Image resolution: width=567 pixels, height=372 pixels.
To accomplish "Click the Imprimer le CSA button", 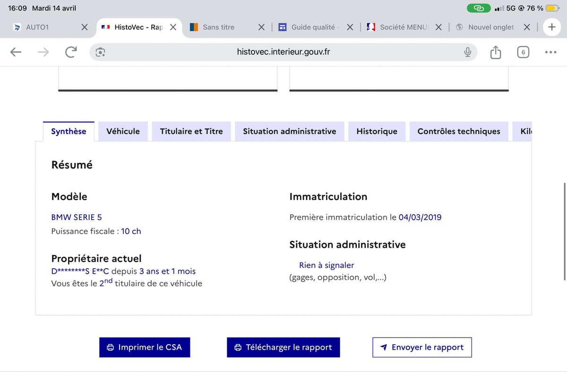I will point(145,347).
